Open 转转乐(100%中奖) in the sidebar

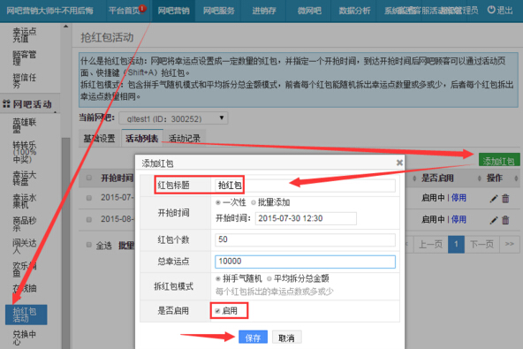25,152
